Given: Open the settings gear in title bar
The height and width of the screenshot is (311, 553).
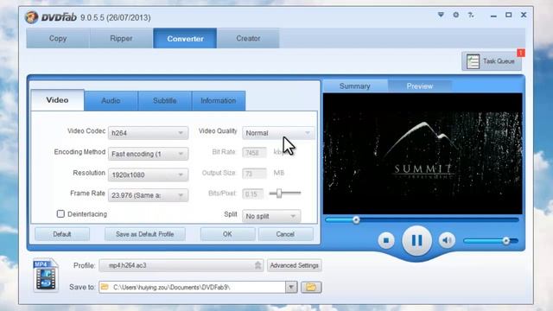Looking at the screenshot, I should [455, 15].
